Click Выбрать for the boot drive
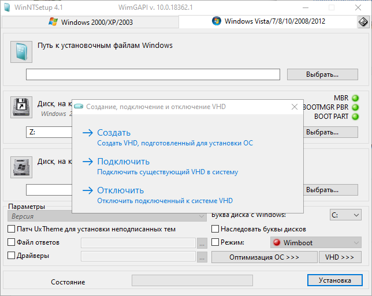The height and width of the screenshot is (296, 372). [330, 132]
